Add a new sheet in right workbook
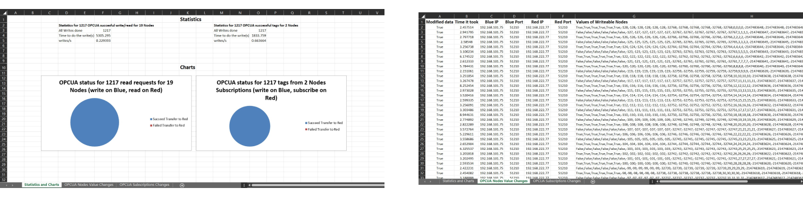The height and width of the screenshot is (197, 803). (593, 182)
